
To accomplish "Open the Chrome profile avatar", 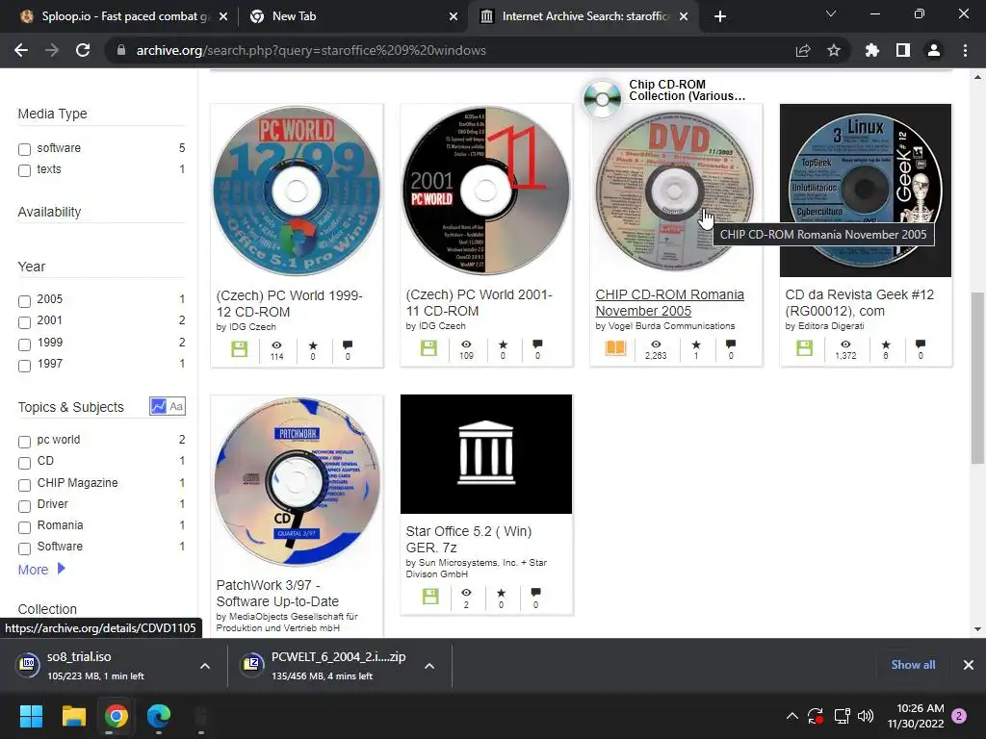I will point(934,50).
